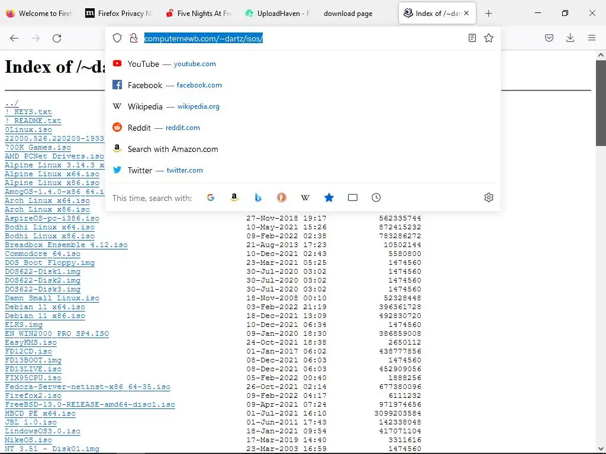Screen dimensions: 606x454
Task: Click the vertical scrollbar thumb
Action: click(601, 103)
